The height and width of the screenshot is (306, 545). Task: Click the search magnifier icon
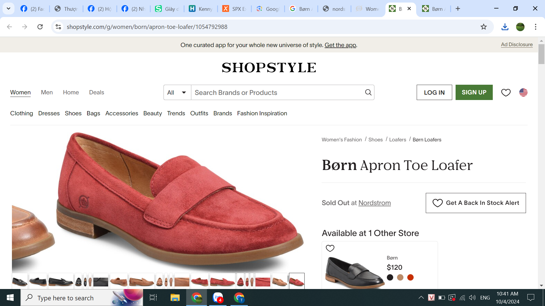pyautogui.click(x=368, y=92)
